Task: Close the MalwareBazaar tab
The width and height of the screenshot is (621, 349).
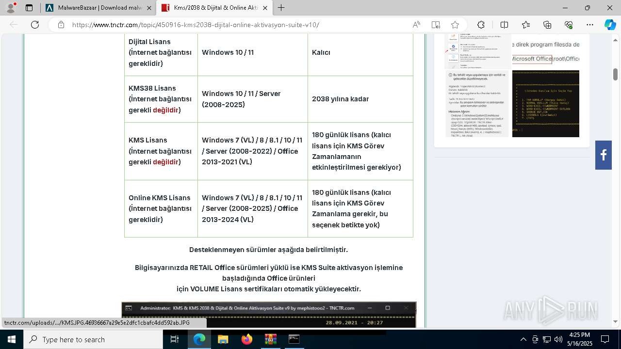Action: coord(149,8)
